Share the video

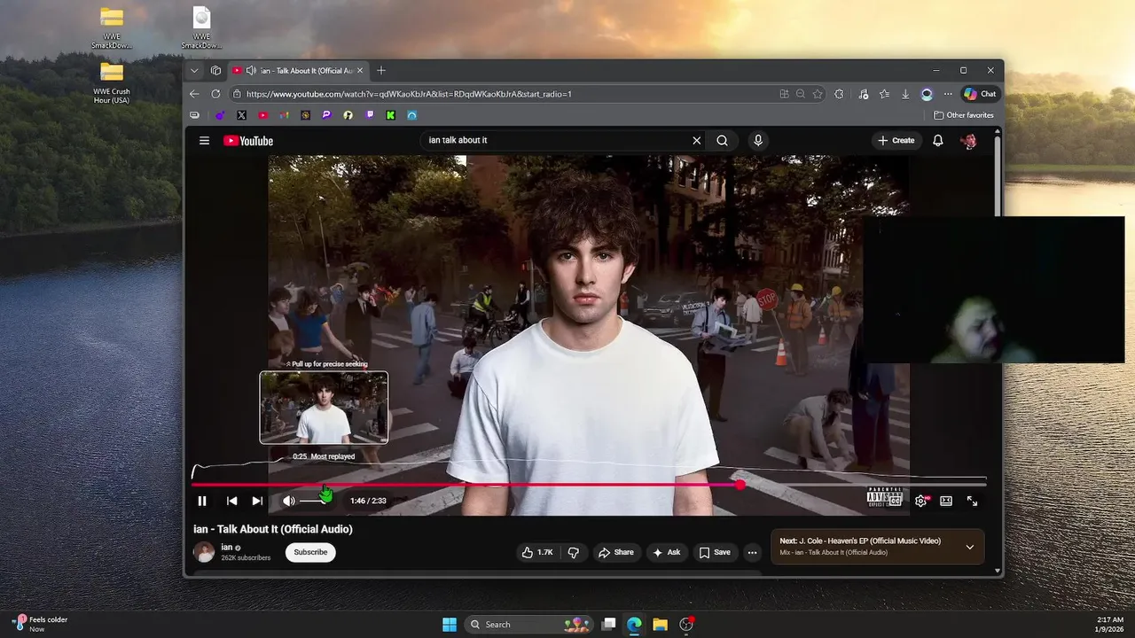point(615,552)
